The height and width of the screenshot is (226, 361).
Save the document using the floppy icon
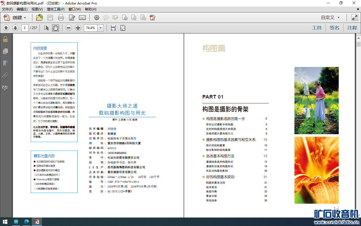(50, 18)
